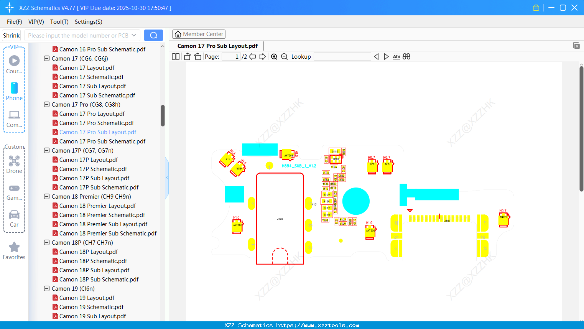Click the yellow toolbox icon in title bar

536,8
